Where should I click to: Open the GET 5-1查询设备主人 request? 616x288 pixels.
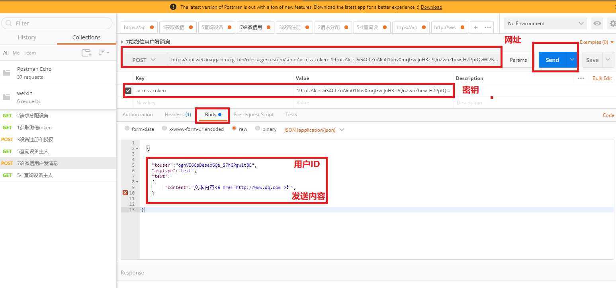58,175
